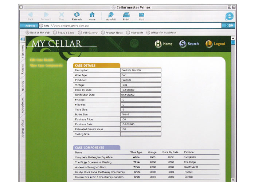This screenshot has height=182, width=255.
Task: Click the window collapse box icon
Action: (234, 7)
